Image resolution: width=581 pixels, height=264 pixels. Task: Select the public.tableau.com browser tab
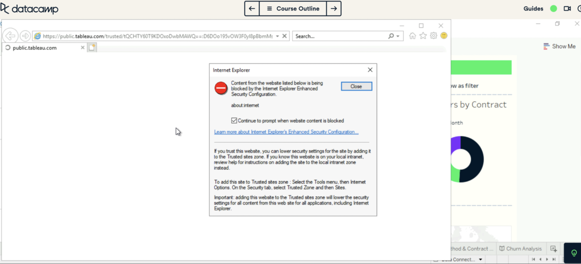45,48
